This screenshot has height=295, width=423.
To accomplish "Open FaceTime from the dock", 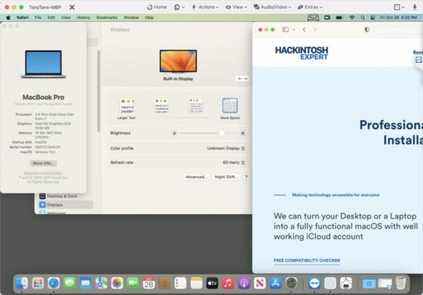I will pos(133,283).
